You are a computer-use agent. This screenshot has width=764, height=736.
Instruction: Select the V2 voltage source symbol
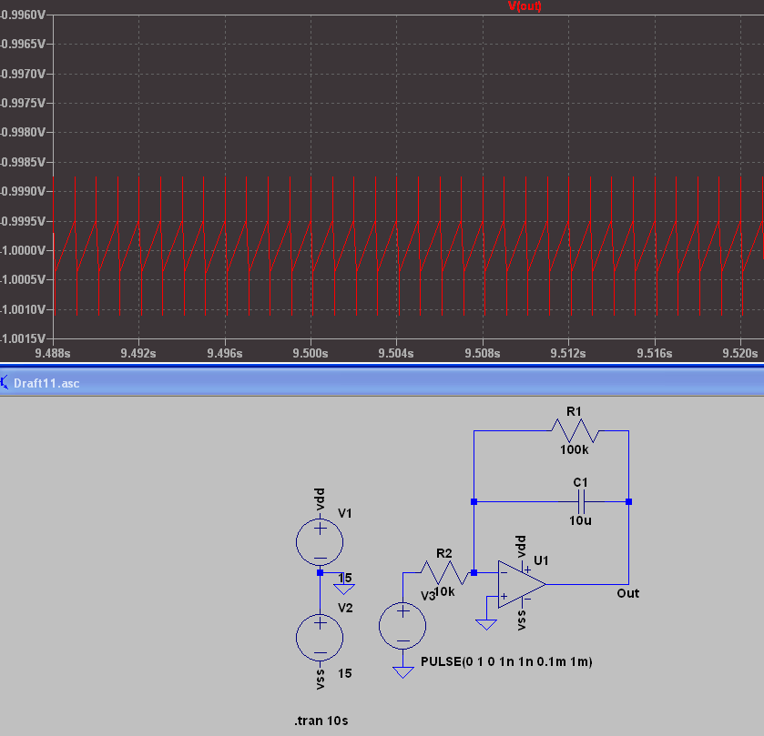(x=320, y=637)
